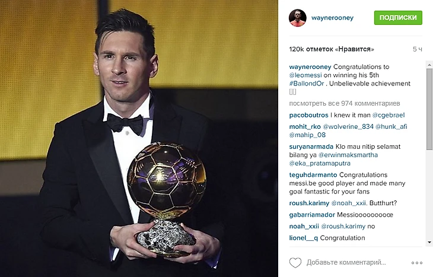This screenshot has height=277, width=433.
Task: Click the Messi Ballon d'Or photo
Action: pos(139,138)
